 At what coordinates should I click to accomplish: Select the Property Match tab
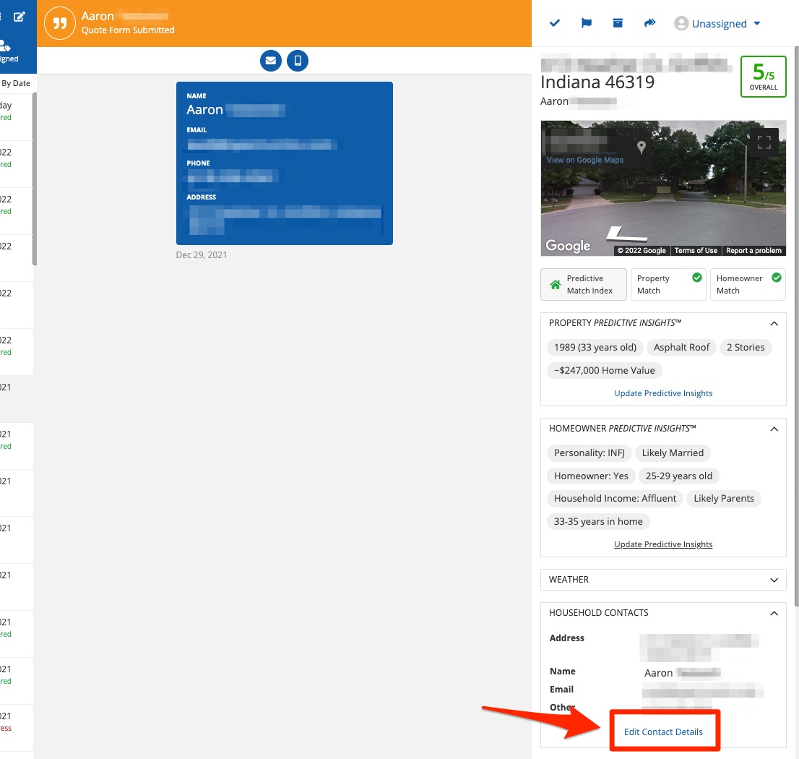[x=668, y=285]
